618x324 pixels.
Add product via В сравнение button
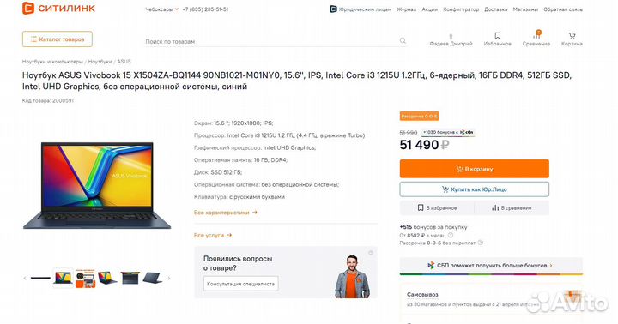click(512, 207)
